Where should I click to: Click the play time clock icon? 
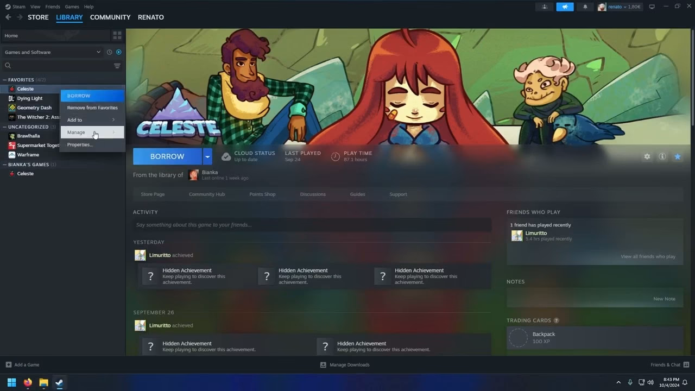(x=336, y=156)
